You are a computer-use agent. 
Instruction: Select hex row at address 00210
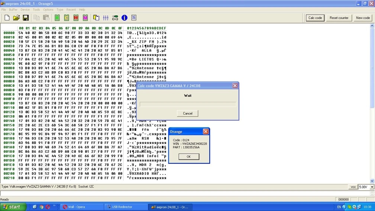coord(85,178)
